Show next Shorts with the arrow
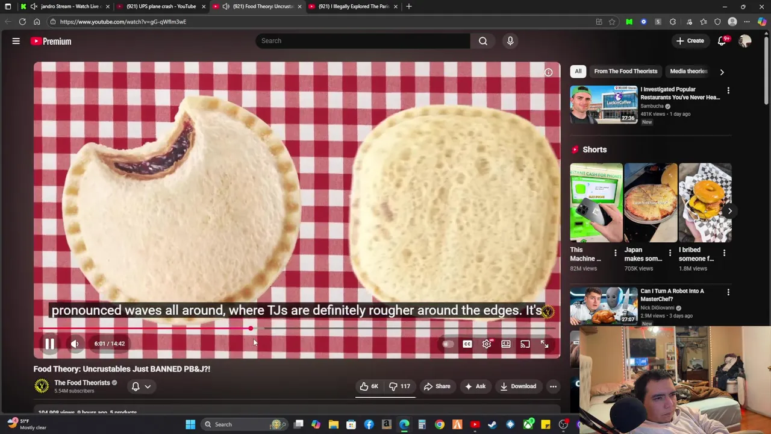This screenshot has width=771, height=434. (729, 211)
